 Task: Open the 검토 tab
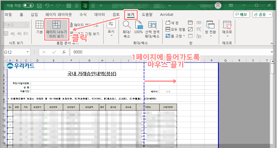click(x=116, y=14)
